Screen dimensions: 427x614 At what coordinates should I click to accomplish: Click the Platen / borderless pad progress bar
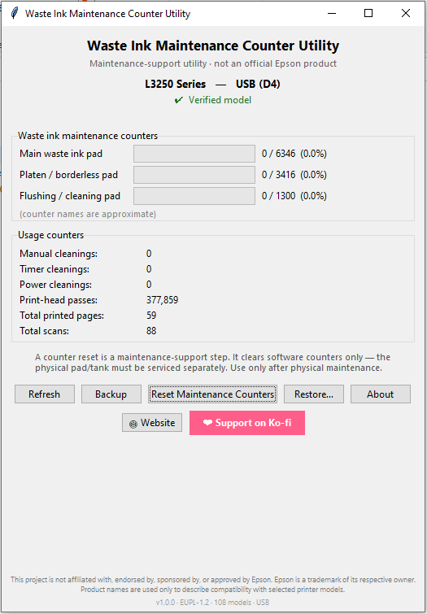tap(194, 175)
